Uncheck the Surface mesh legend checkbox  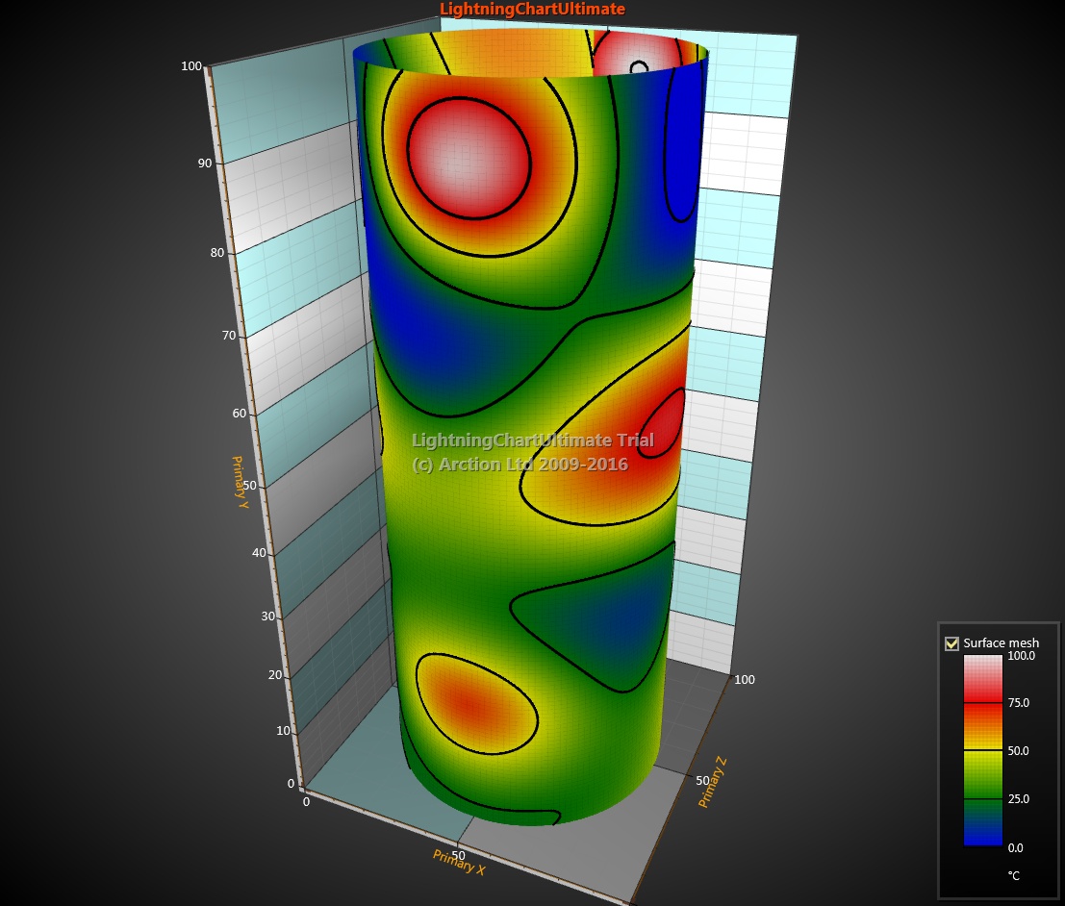pyautogui.click(x=951, y=643)
